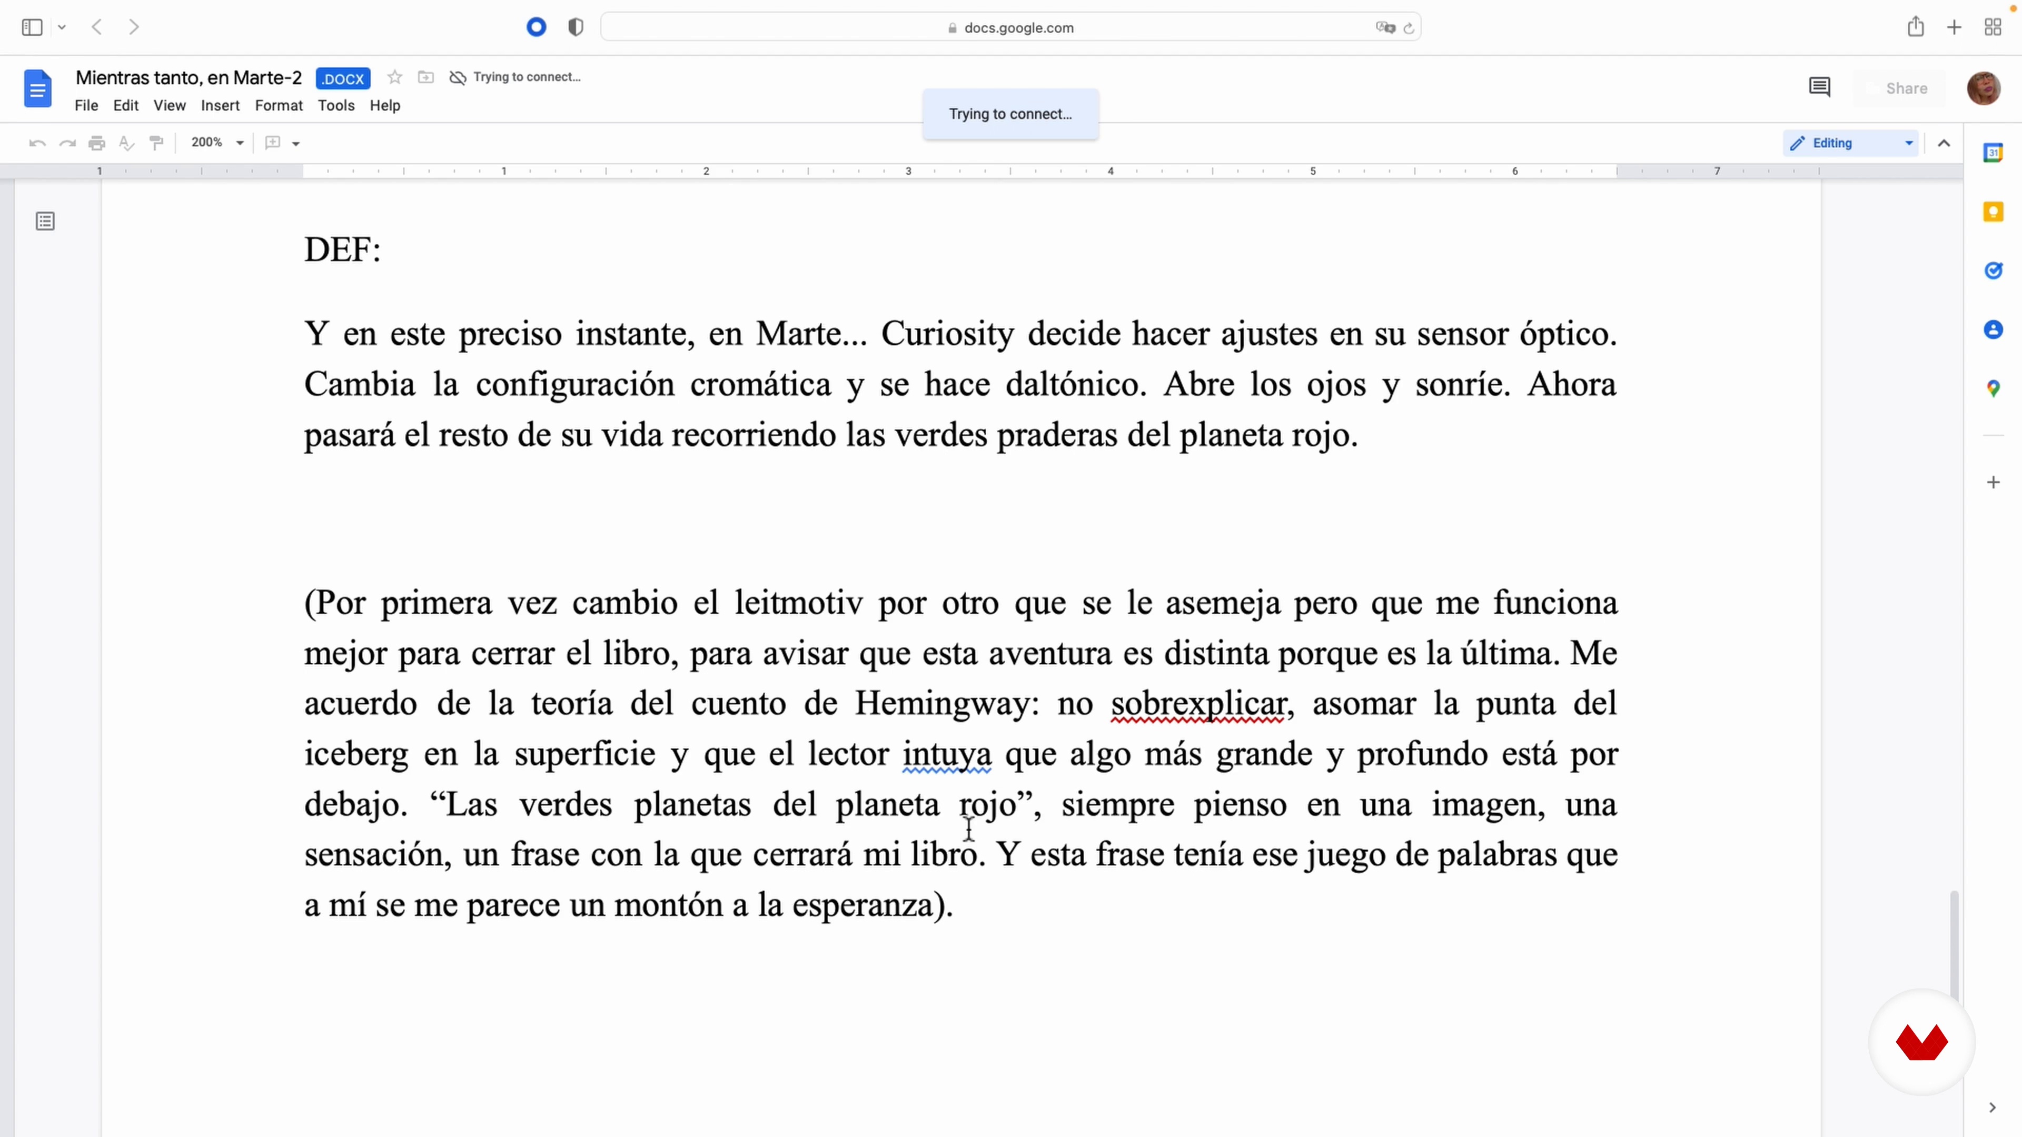The image size is (2022, 1137).
Task: Click the word Curiosity in the paragraph
Action: (x=947, y=334)
